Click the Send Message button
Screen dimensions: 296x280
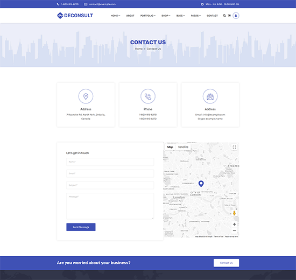click(81, 227)
